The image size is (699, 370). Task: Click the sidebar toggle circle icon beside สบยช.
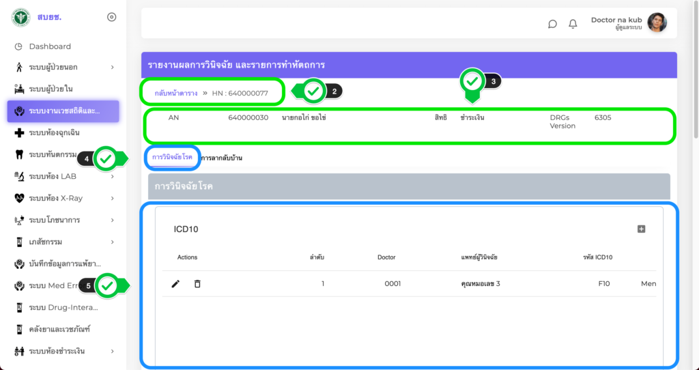[x=112, y=17]
